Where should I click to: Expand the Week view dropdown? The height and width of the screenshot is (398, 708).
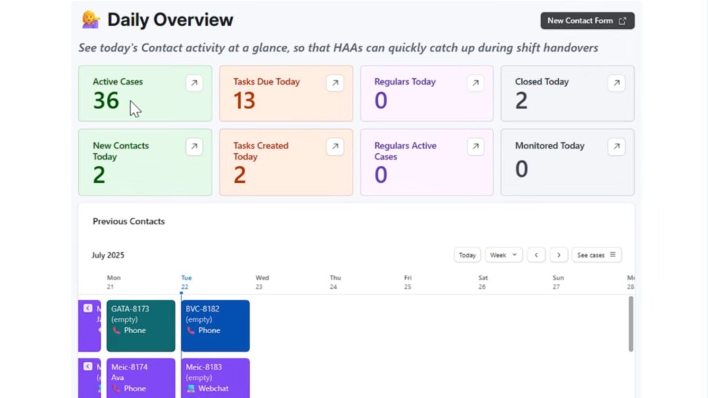click(x=503, y=255)
